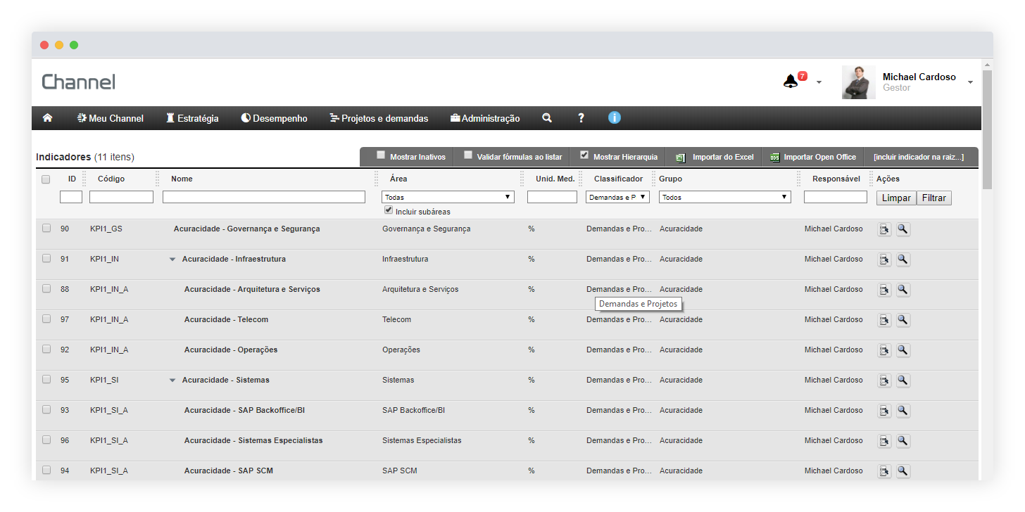Open the Projetos e demandas menu
1025x512 pixels.
379,118
